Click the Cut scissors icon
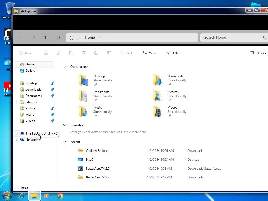This screenshot has width=268, height=201. click(x=46, y=53)
